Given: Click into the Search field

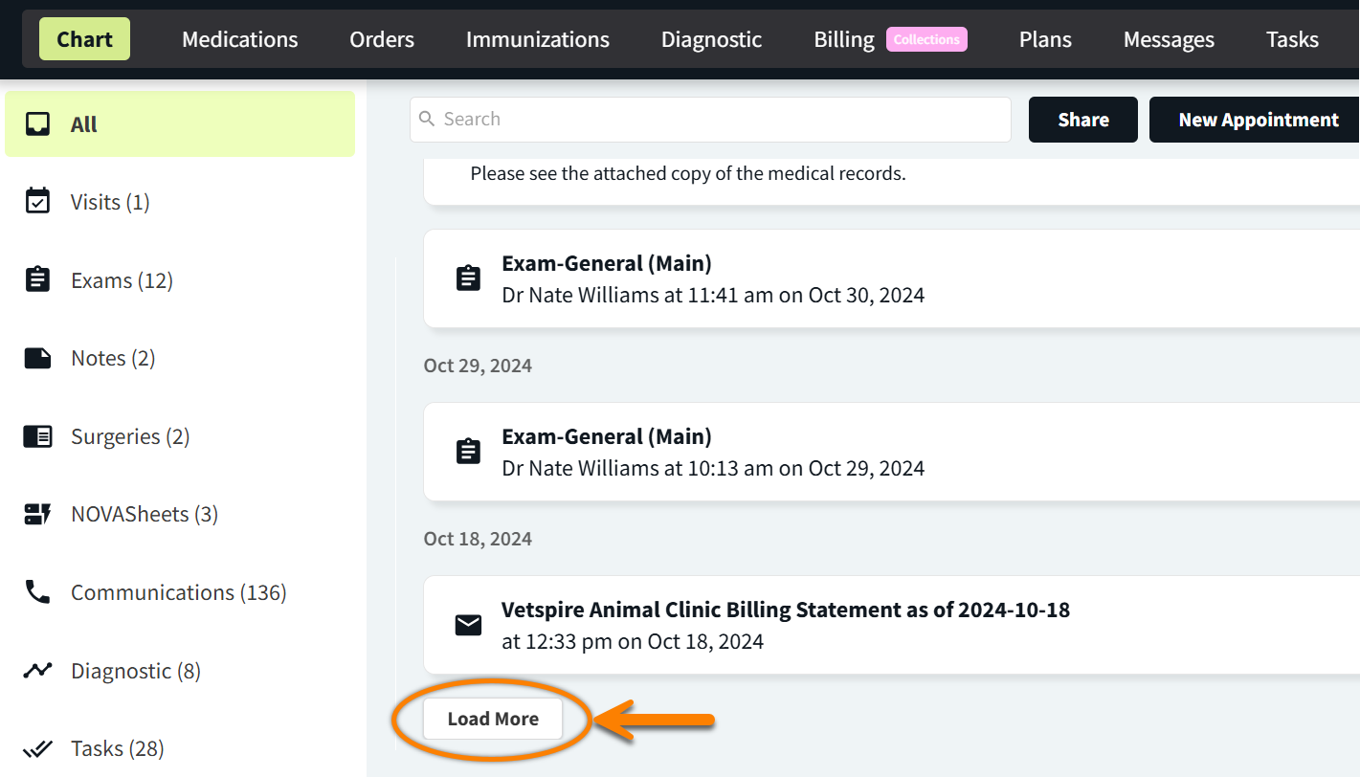Looking at the screenshot, I should point(710,120).
